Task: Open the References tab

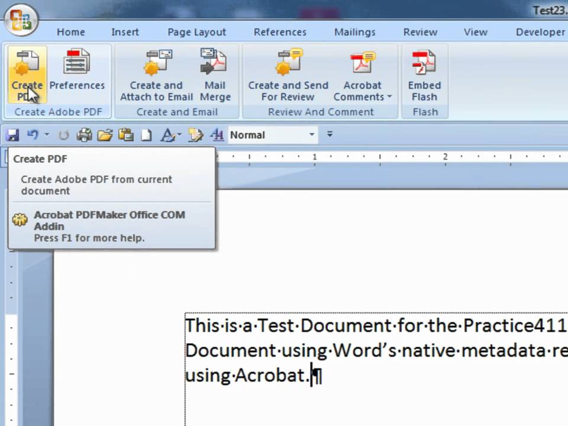Action: pos(280,32)
